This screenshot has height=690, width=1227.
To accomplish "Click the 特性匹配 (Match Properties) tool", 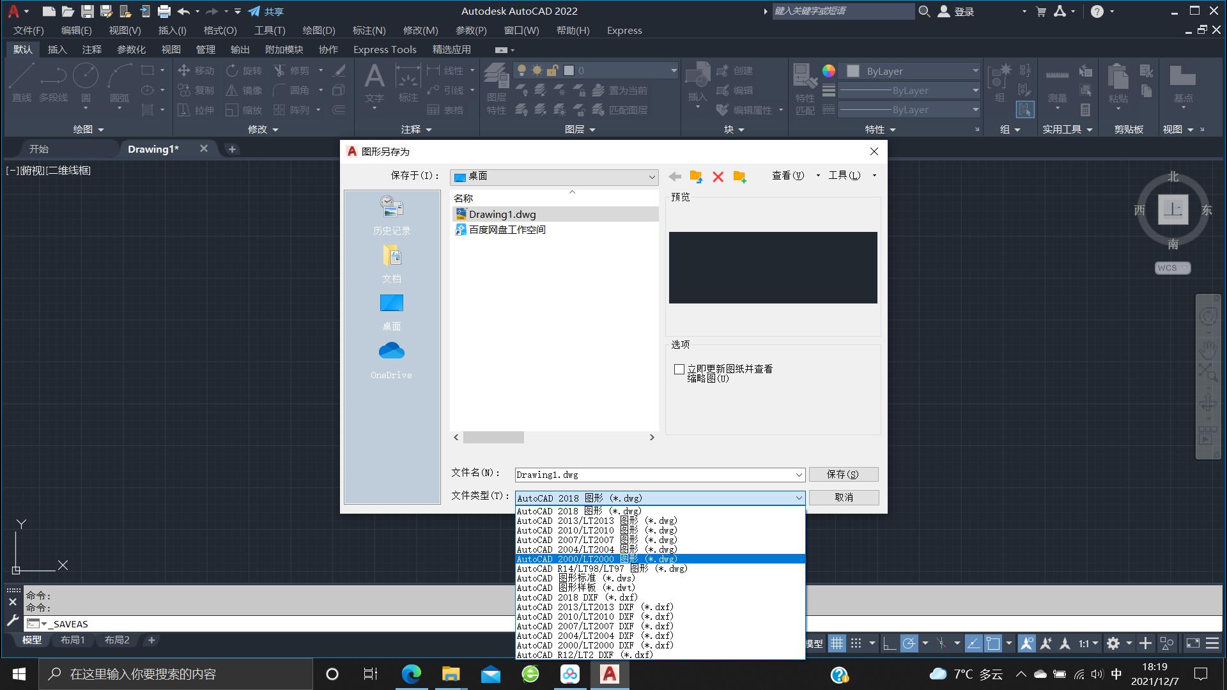I will pos(805,89).
